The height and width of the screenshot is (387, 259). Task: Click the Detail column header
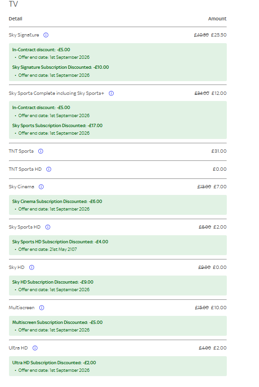[15, 19]
